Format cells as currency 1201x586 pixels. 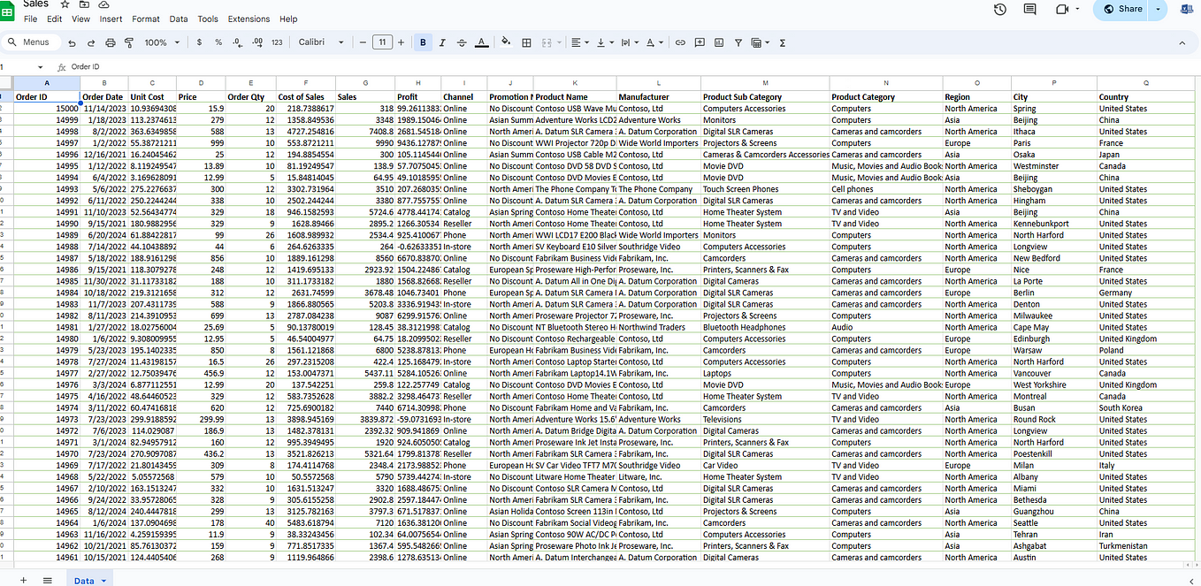[199, 42]
